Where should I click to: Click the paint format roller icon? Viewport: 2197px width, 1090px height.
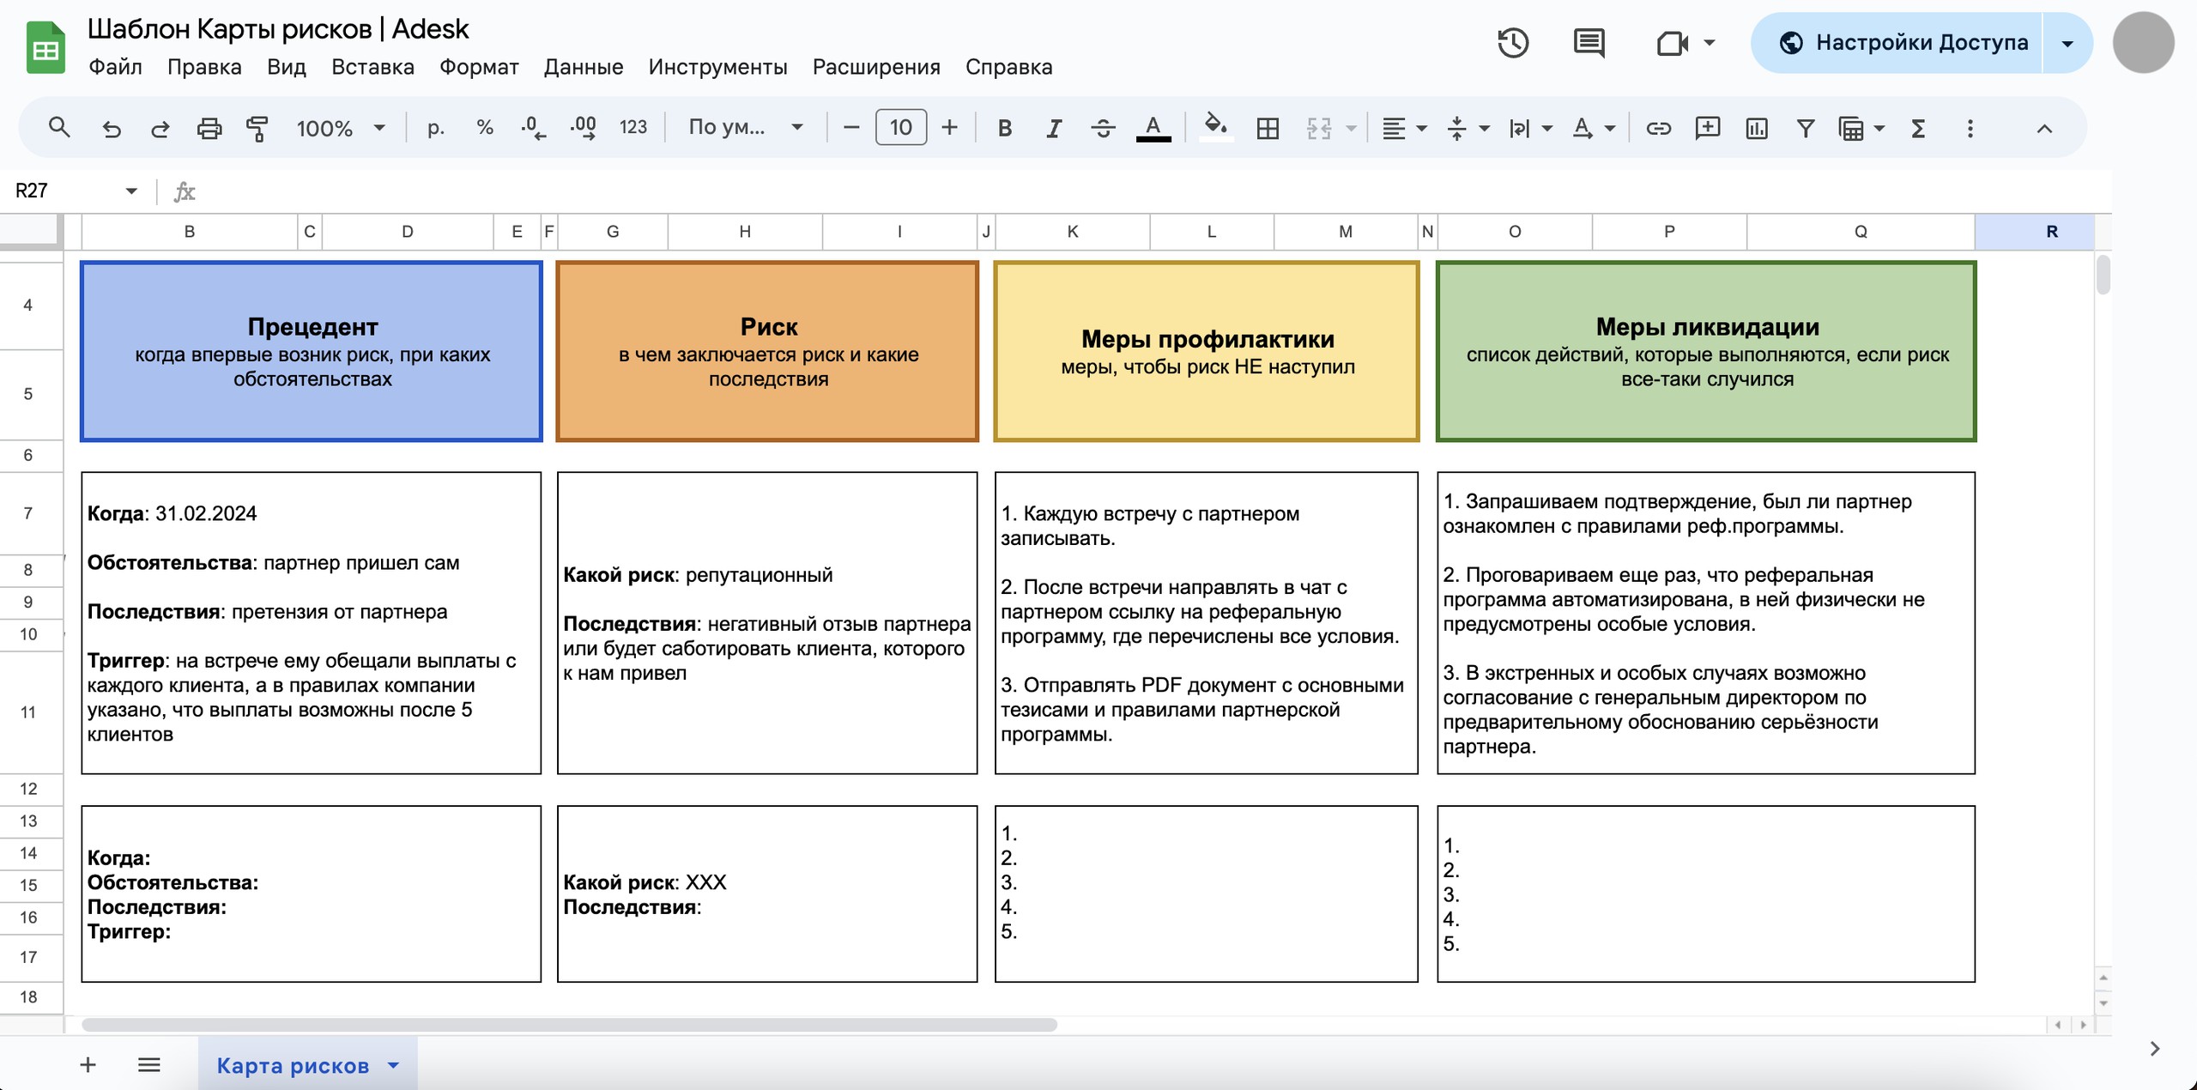click(x=257, y=128)
